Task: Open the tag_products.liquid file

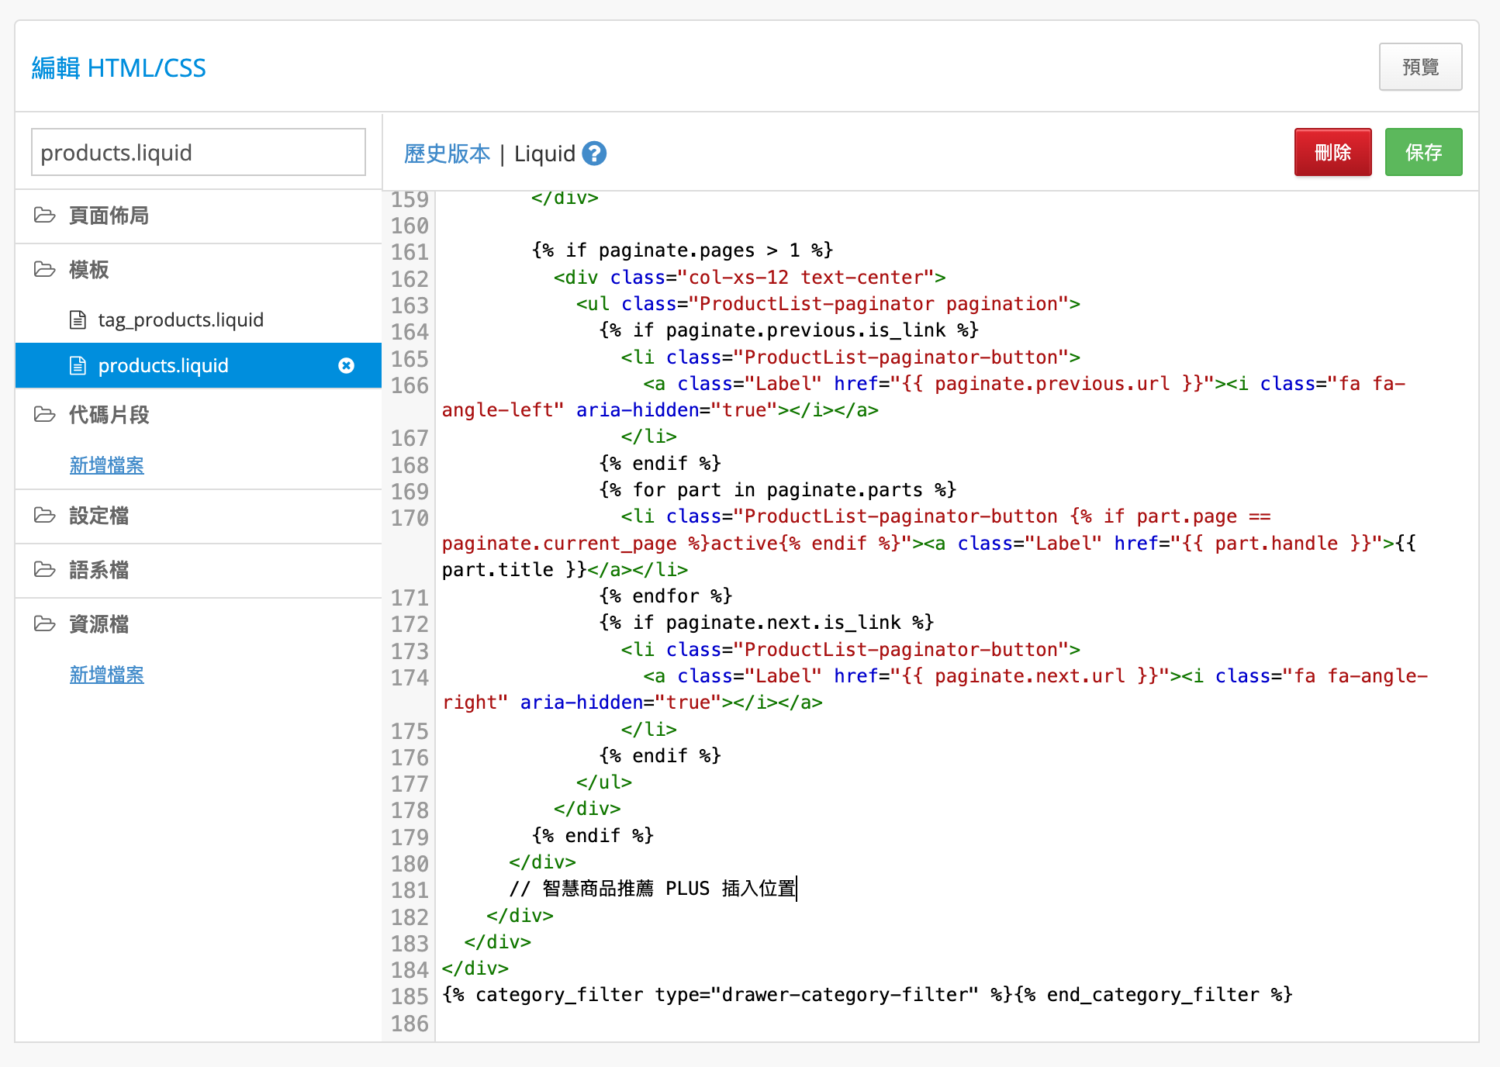Action: (x=181, y=319)
